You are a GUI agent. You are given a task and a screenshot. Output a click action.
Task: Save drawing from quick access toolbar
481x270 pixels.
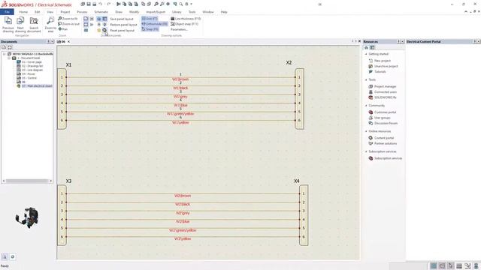[89, 4]
